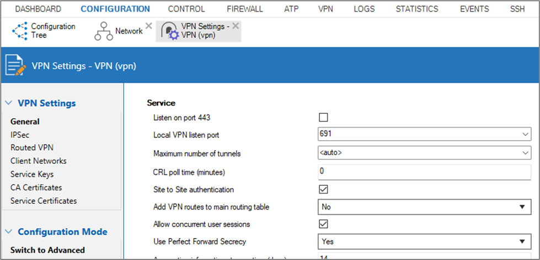Image resolution: width=540 pixels, height=260 pixels.
Task: Open Local VPN listen port dropdown
Action: [525, 134]
